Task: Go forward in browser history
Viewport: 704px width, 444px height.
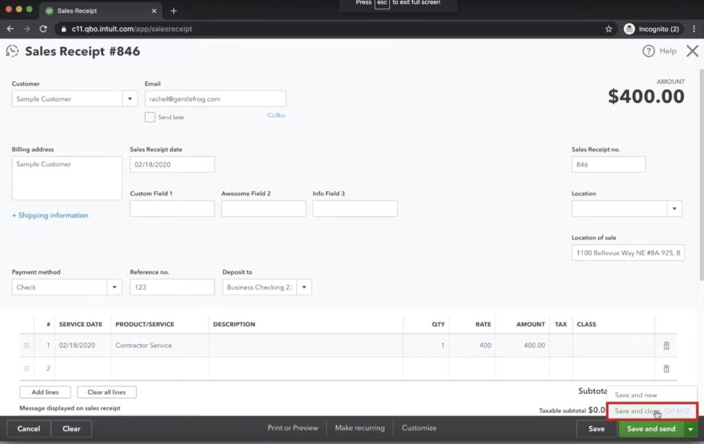Action: [x=27, y=29]
